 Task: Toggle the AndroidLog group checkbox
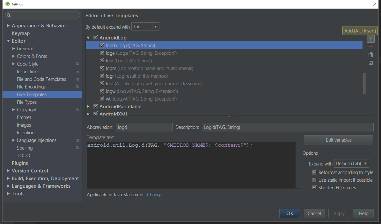tap(96, 37)
